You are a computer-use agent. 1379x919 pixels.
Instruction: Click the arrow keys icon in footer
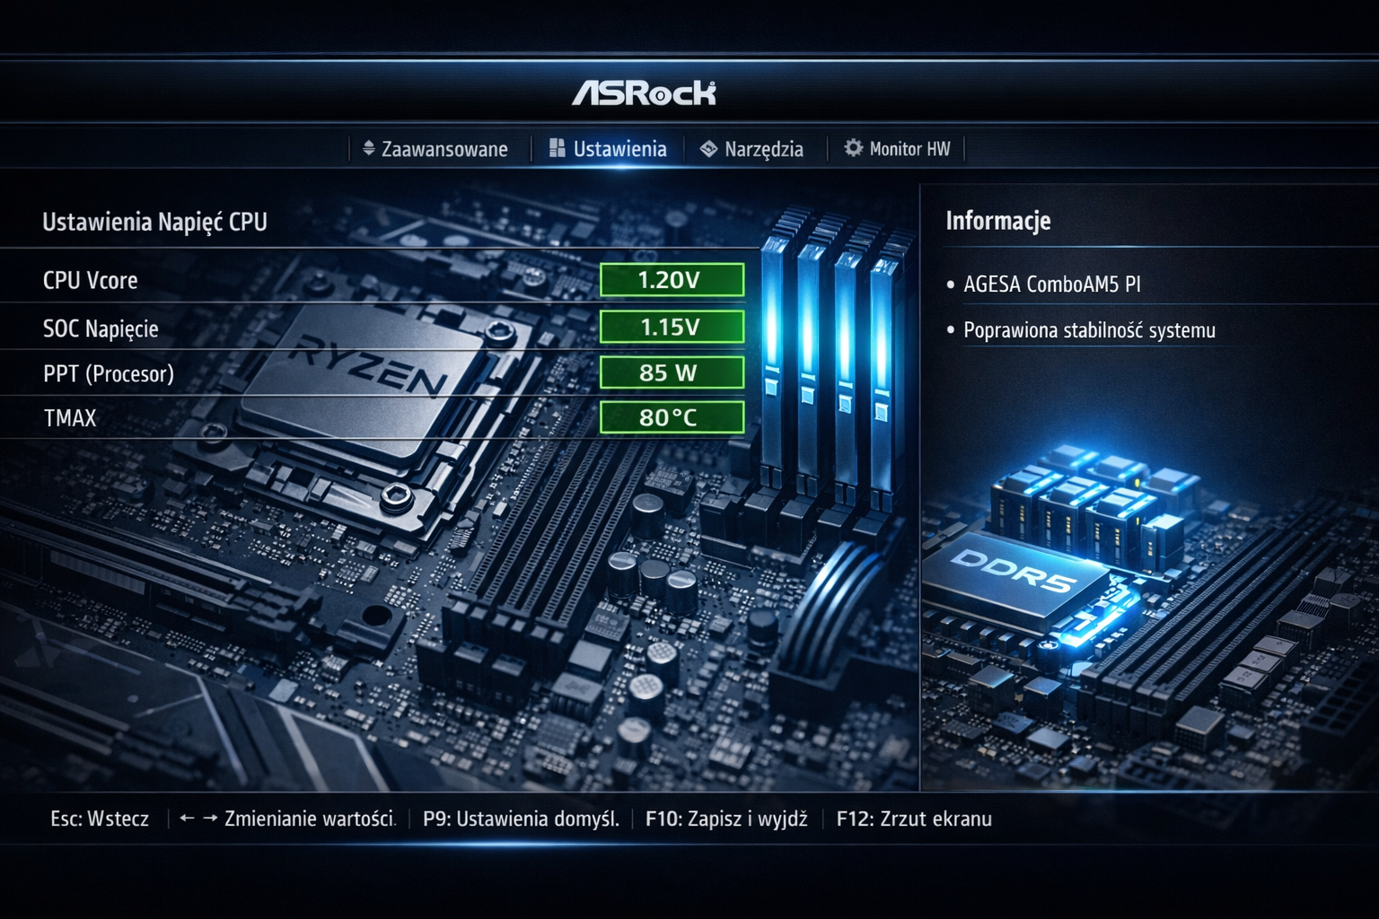click(x=198, y=818)
